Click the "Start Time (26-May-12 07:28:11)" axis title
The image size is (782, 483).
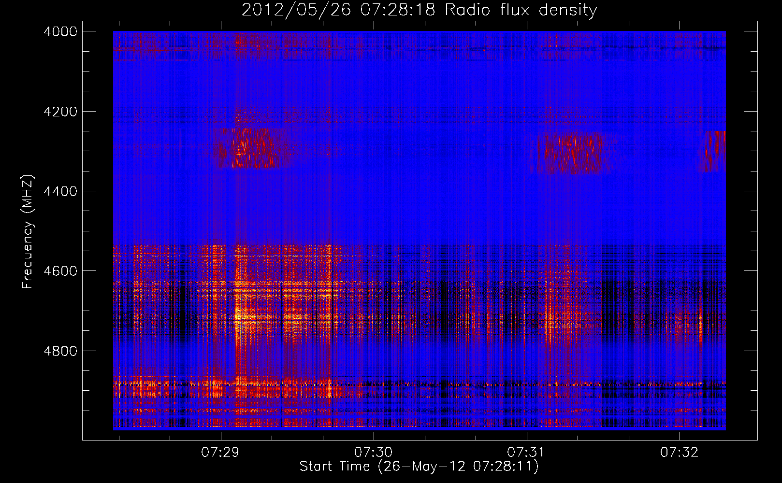(419, 467)
